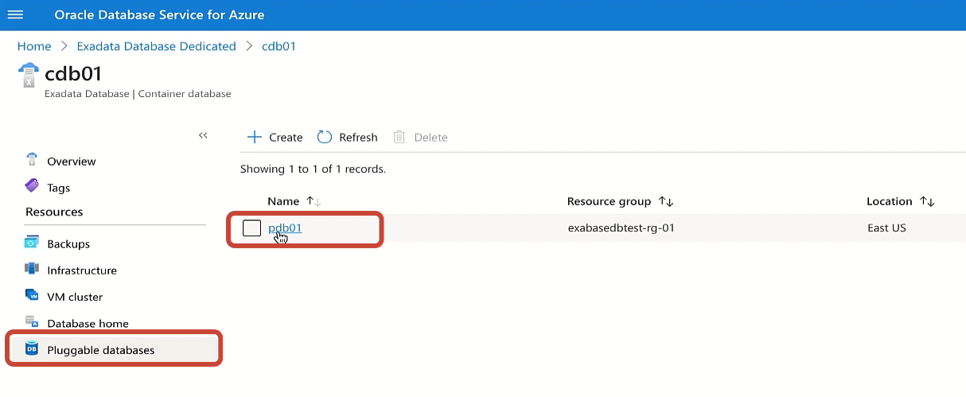The height and width of the screenshot is (397, 966).
Task: Click the Backups icon
Action: pos(32,243)
